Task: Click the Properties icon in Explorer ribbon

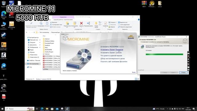Action: coord(105,23)
